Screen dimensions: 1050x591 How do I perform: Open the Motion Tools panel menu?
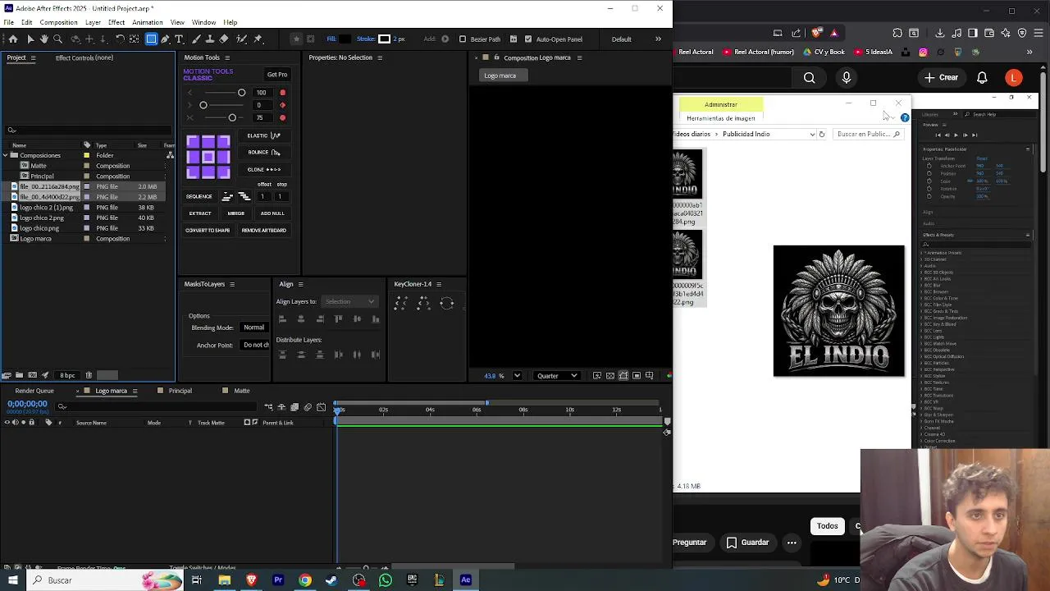[x=227, y=57]
